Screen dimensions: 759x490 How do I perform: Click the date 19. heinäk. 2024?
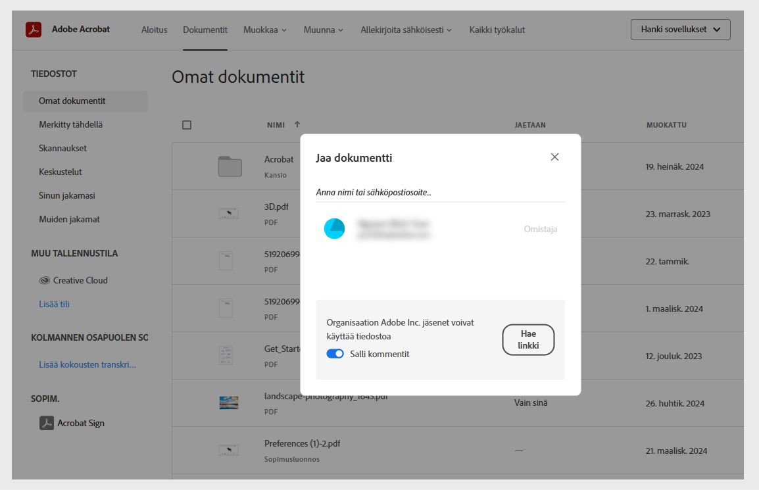[x=675, y=166]
